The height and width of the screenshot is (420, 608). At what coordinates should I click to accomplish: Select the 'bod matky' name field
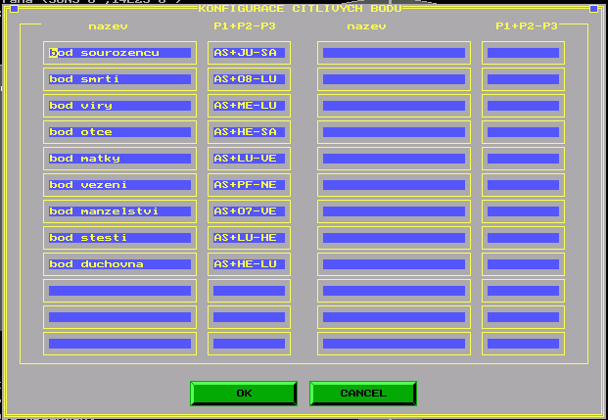coord(119,159)
